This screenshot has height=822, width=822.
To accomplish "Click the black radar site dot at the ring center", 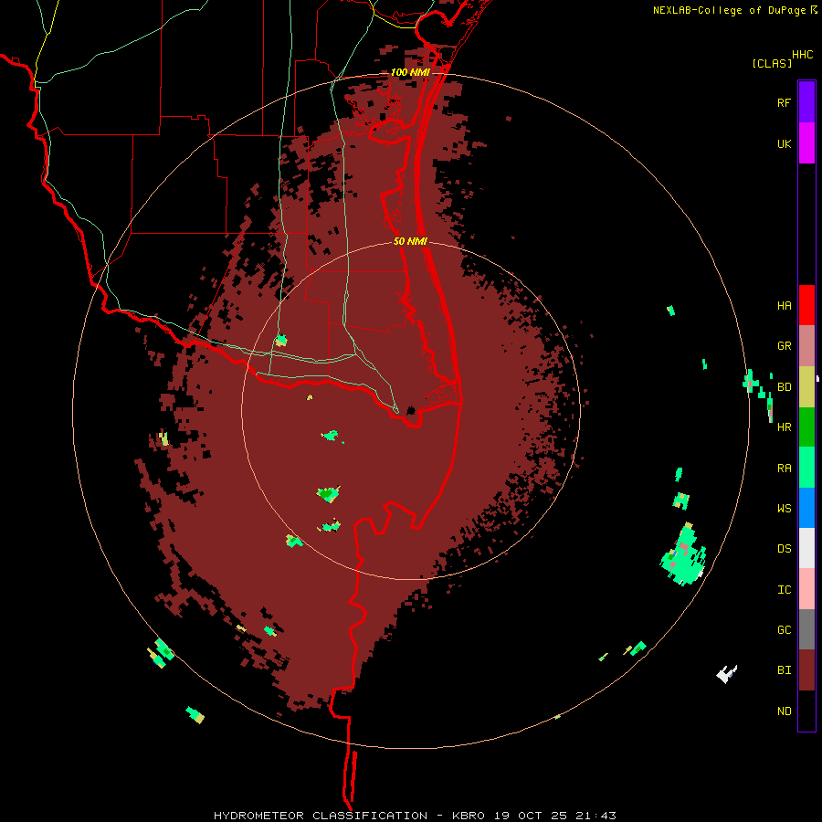I will click(x=410, y=410).
